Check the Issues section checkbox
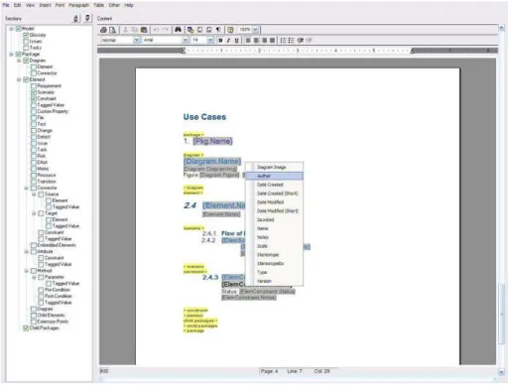Screen dimensions: 511x390 tap(26, 42)
